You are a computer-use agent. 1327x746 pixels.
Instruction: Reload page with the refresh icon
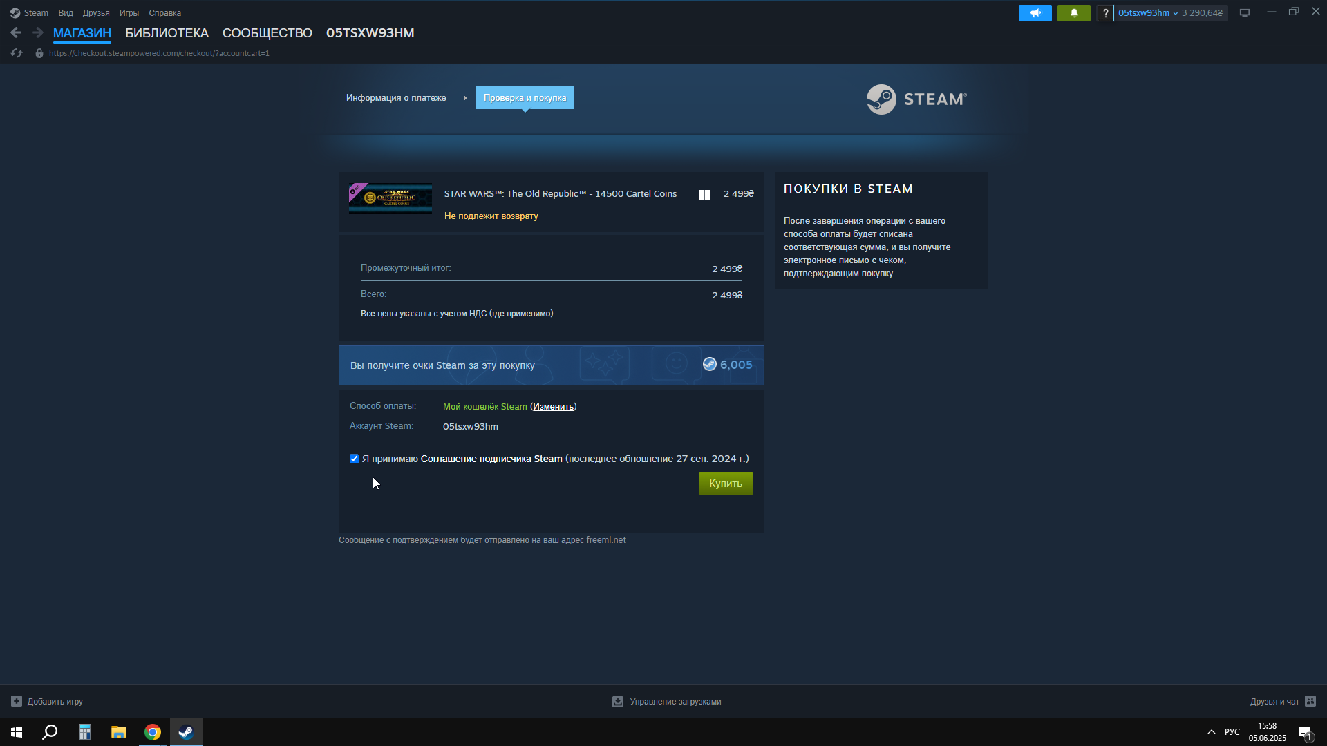(x=17, y=53)
